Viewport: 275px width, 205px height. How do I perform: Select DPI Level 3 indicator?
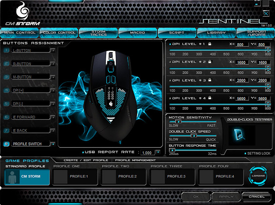[x=170, y=80]
